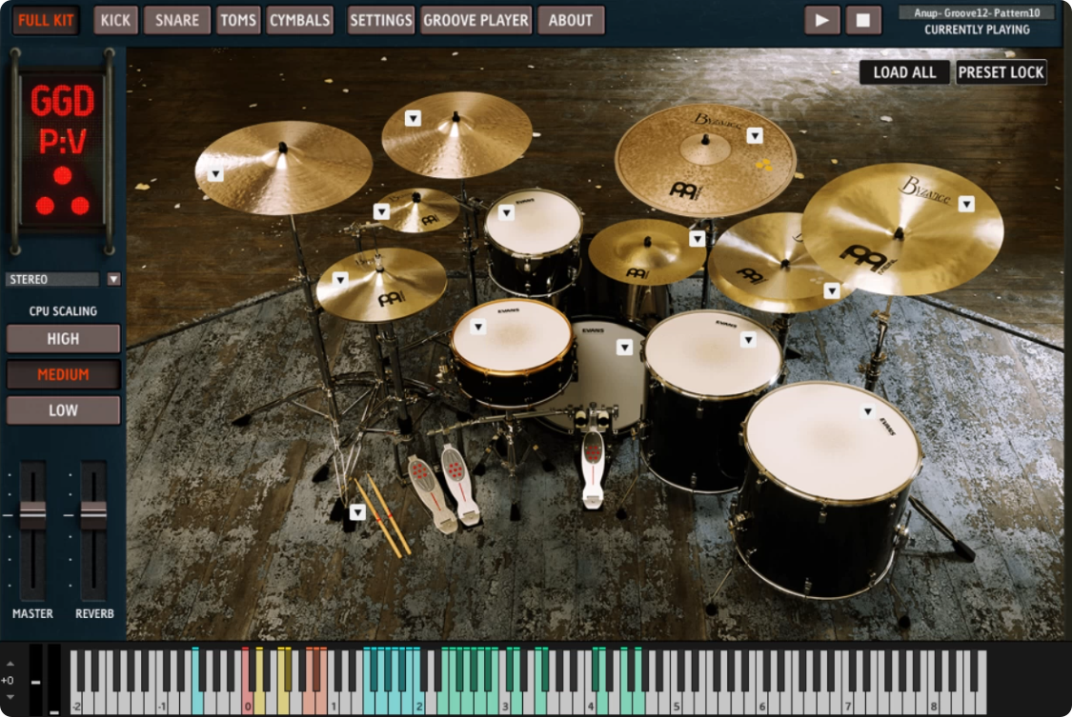Viewport: 1072px width, 717px height.
Task: Open the About tab
Action: 570,21
